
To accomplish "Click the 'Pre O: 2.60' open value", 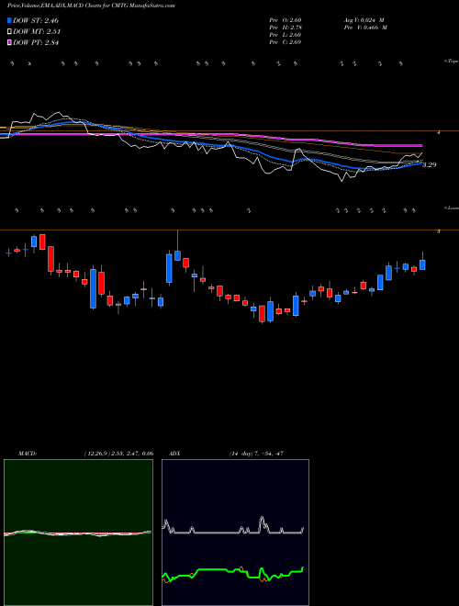I will coord(285,20).
